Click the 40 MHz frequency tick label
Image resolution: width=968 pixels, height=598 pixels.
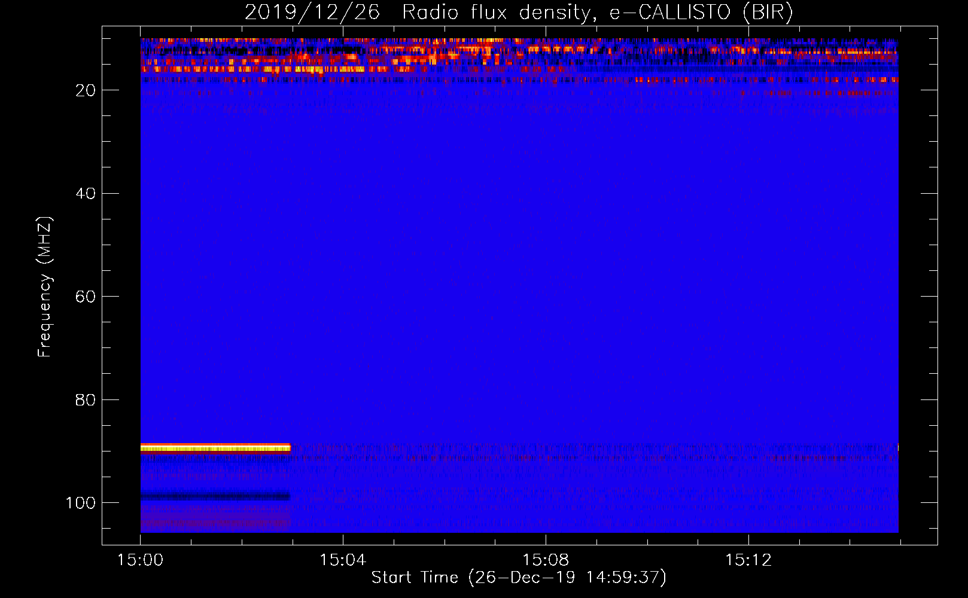(86, 194)
